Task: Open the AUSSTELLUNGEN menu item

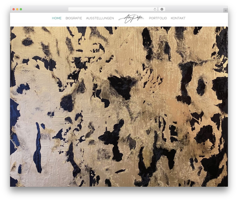Action: 100,18
